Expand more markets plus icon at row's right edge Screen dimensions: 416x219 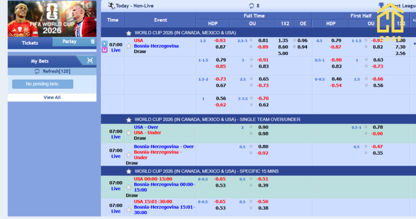click(414, 44)
